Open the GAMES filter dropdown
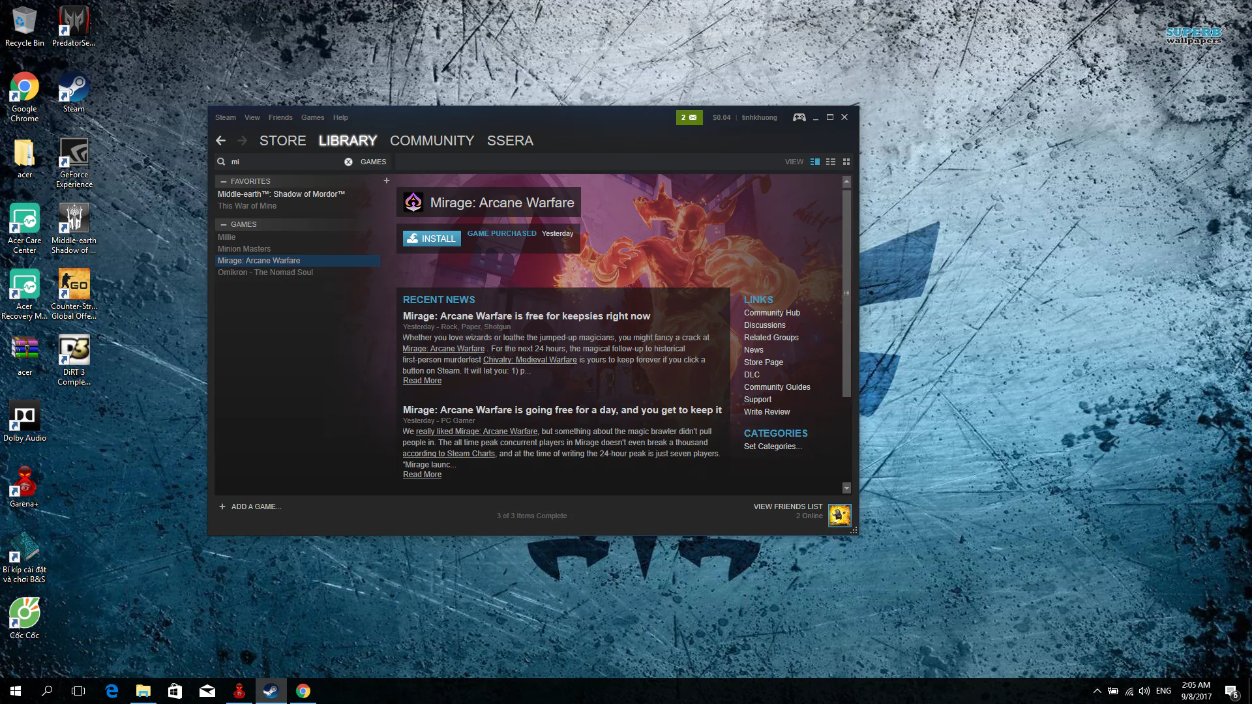This screenshot has width=1252, height=704. [373, 162]
